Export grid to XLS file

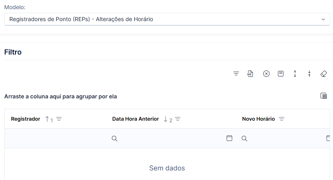[x=250, y=74]
